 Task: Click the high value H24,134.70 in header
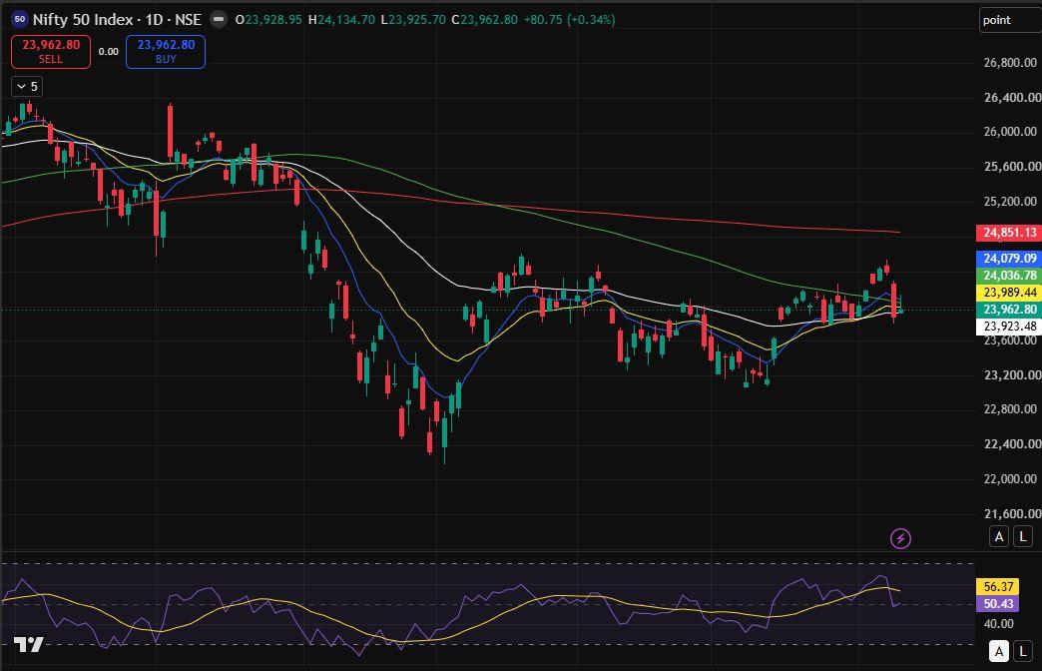(341, 20)
